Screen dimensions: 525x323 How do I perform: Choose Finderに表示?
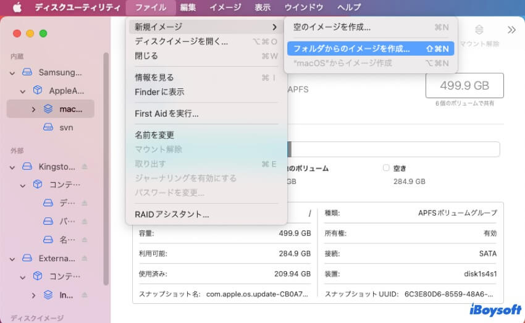[x=206, y=91]
